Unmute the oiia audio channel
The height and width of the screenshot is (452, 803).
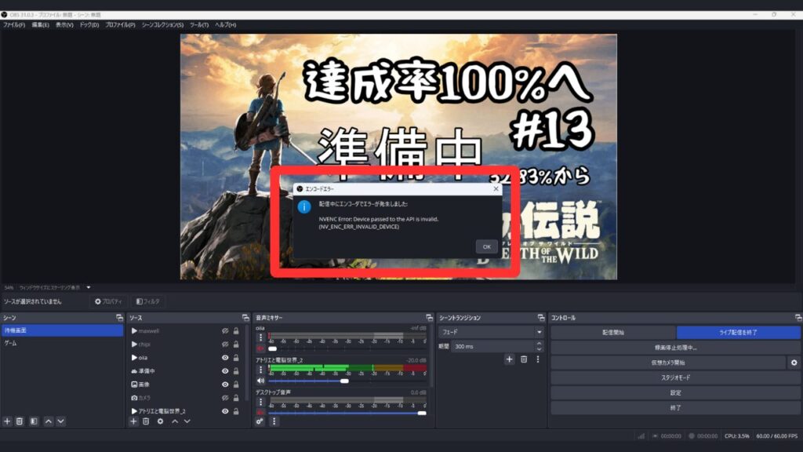click(260, 348)
